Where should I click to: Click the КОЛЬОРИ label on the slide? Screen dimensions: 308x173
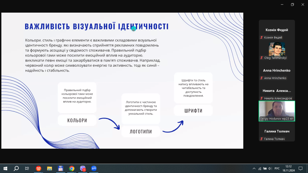coord(77,120)
